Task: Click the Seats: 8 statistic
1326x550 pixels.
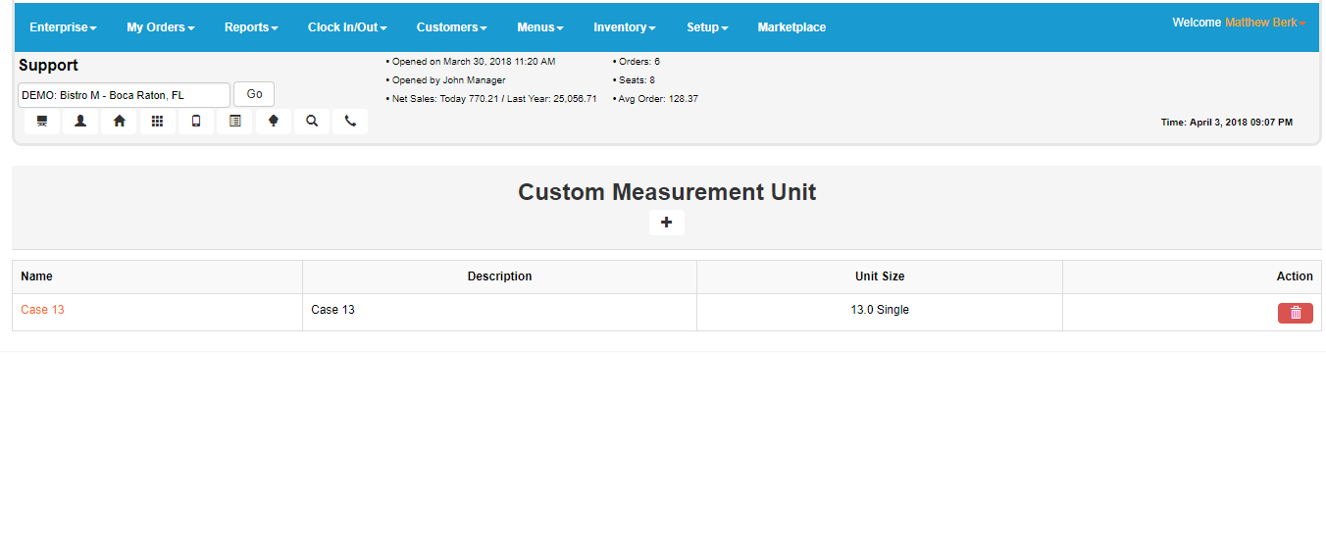Action: click(x=635, y=80)
